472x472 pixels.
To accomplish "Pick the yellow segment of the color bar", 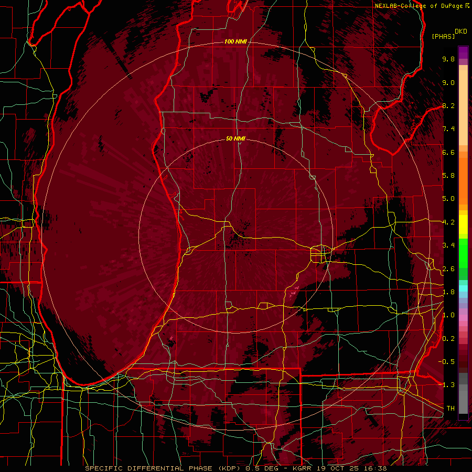I will [x=463, y=224].
